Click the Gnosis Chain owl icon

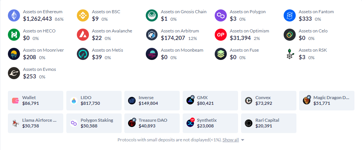pyautogui.click(x=152, y=15)
